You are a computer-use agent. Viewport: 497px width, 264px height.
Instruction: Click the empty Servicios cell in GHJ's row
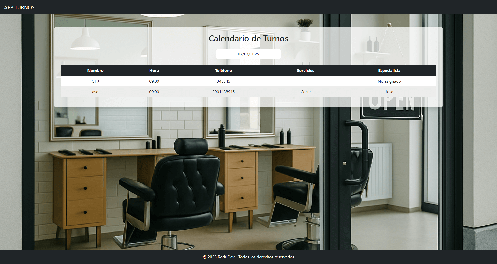click(x=305, y=81)
